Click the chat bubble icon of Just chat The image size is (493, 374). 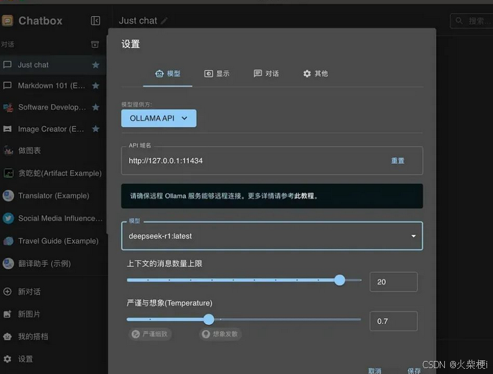pos(7,65)
